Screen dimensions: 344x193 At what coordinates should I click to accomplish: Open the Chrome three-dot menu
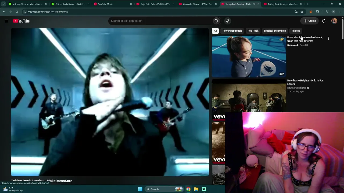340,12
